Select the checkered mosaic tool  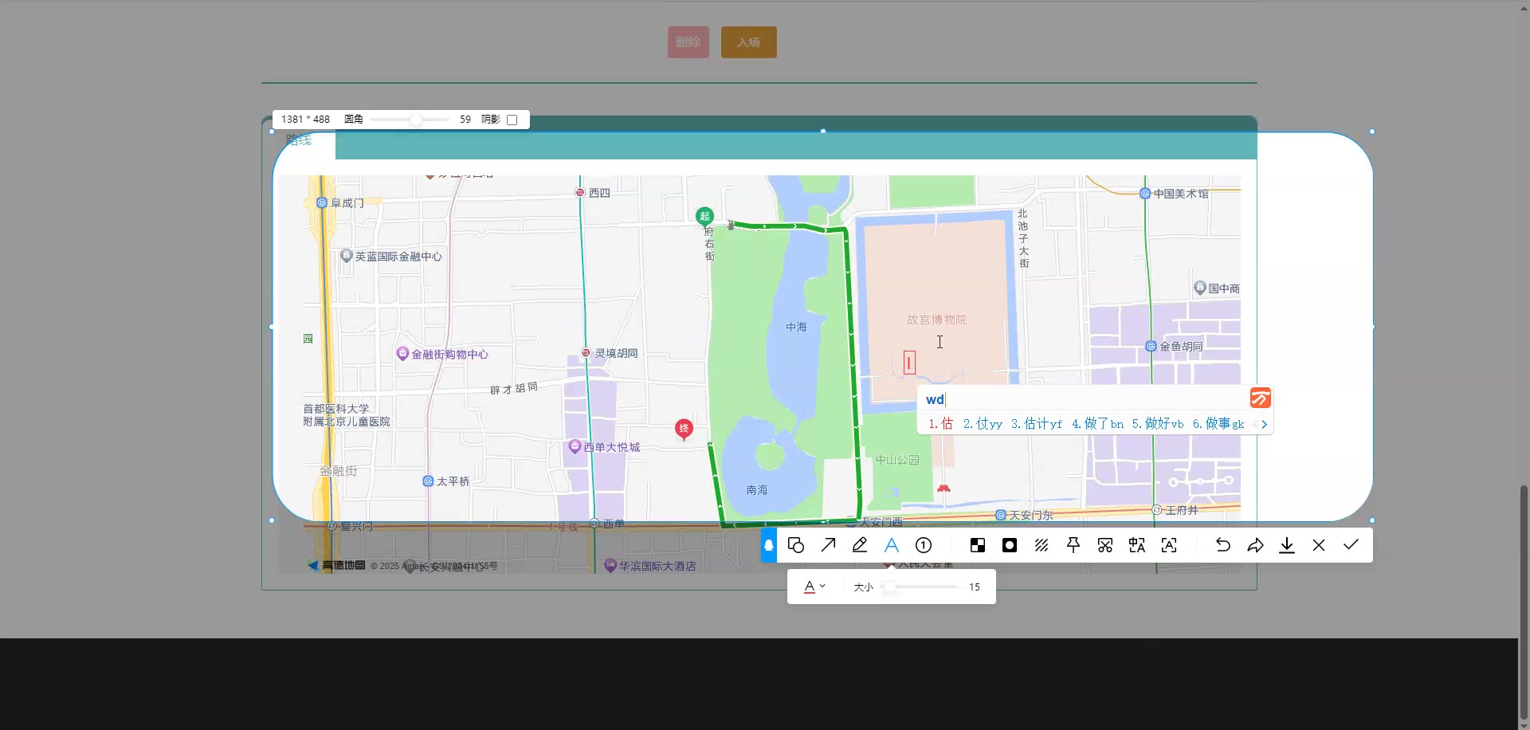click(x=978, y=545)
